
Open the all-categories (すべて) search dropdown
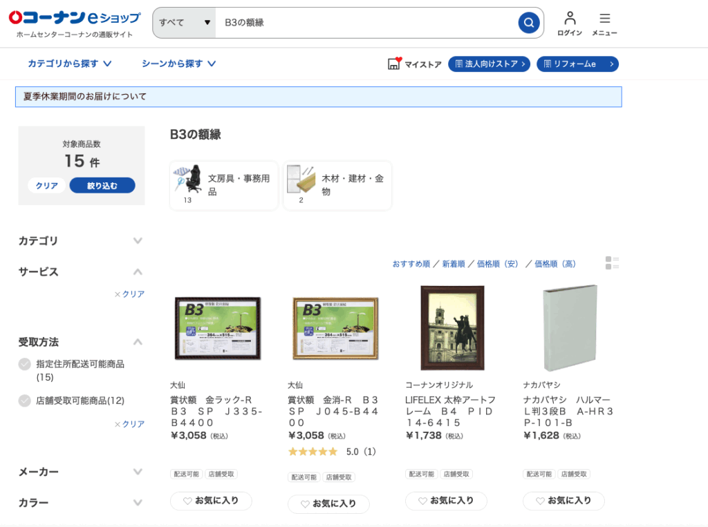tap(184, 23)
